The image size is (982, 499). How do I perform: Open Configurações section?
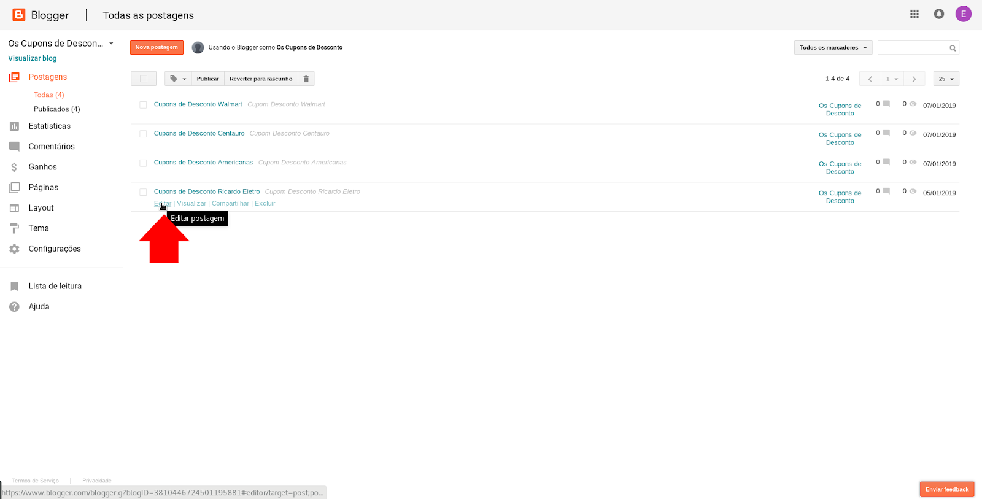pyautogui.click(x=55, y=249)
